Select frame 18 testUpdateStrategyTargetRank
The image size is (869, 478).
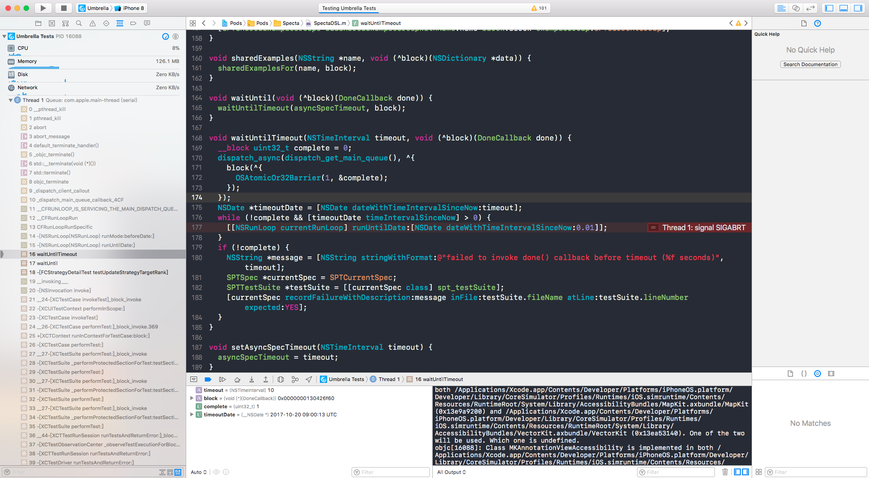(x=93, y=272)
